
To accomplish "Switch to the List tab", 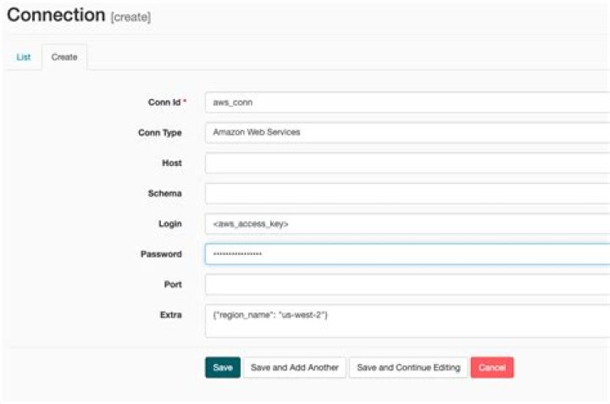I will tap(23, 57).
